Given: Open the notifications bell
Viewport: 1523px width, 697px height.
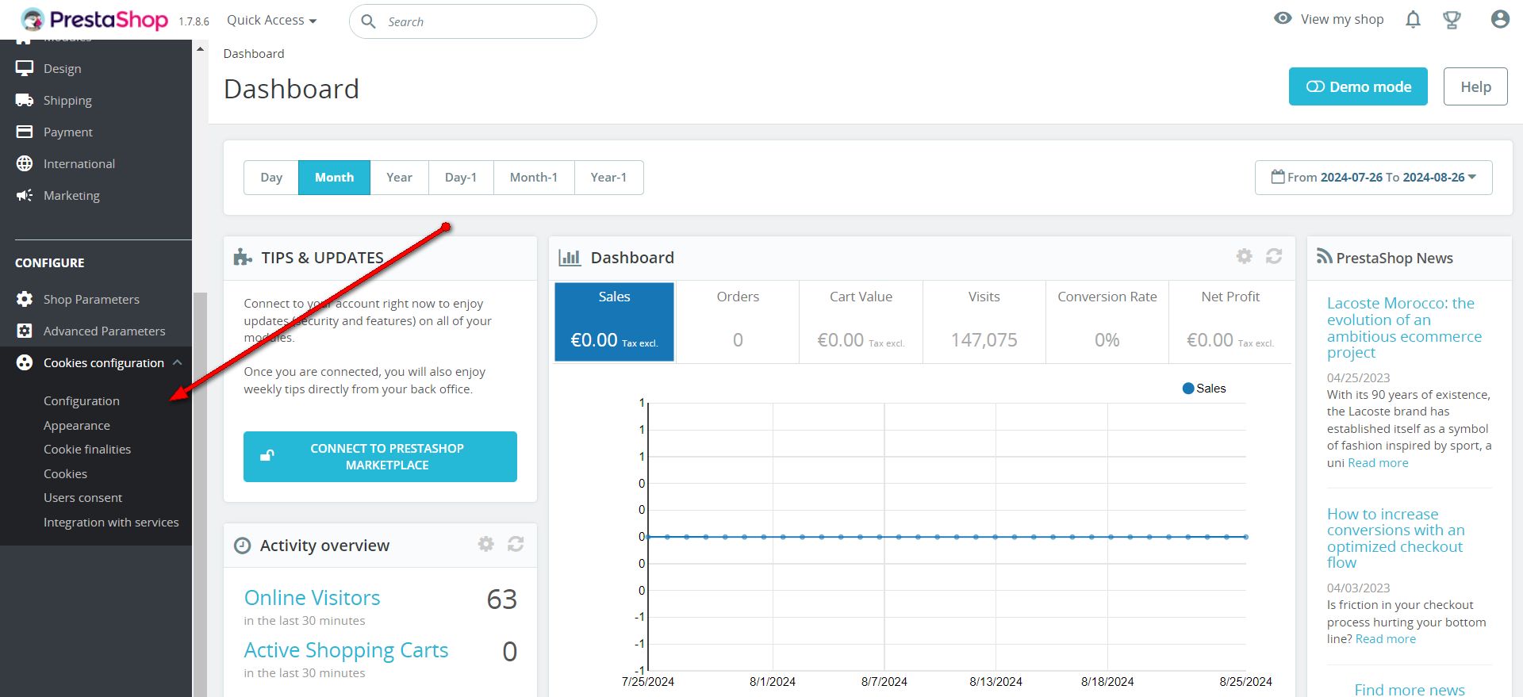Looking at the screenshot, I should (1413, 20).
